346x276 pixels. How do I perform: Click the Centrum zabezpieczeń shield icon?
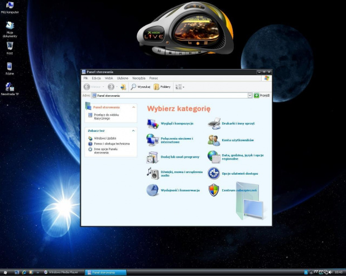point(214,190)
